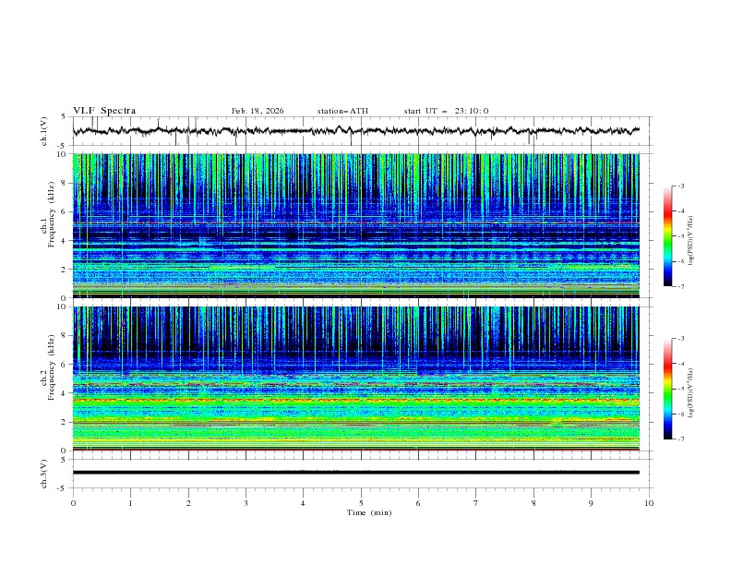Click inside the ch.1 spectrogram panel
The height and width of the screenshot is (565, 731).
pyautogui.click(x=360, y=225)
